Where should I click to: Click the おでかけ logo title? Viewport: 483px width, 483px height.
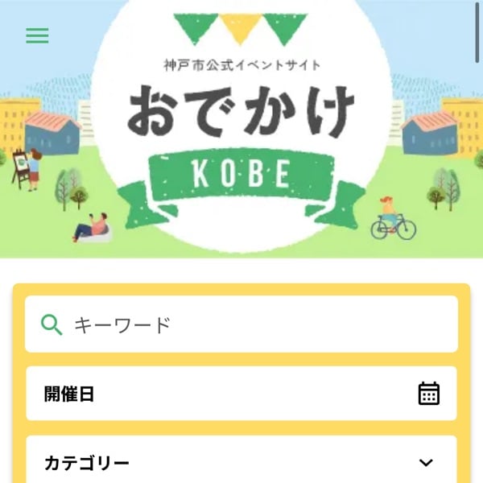[x=240, y=111]
